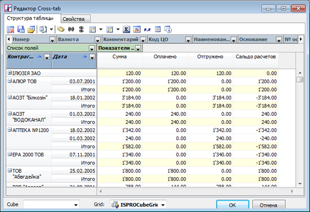
Task: Click the Сумма column header
Action: [119, 60]
